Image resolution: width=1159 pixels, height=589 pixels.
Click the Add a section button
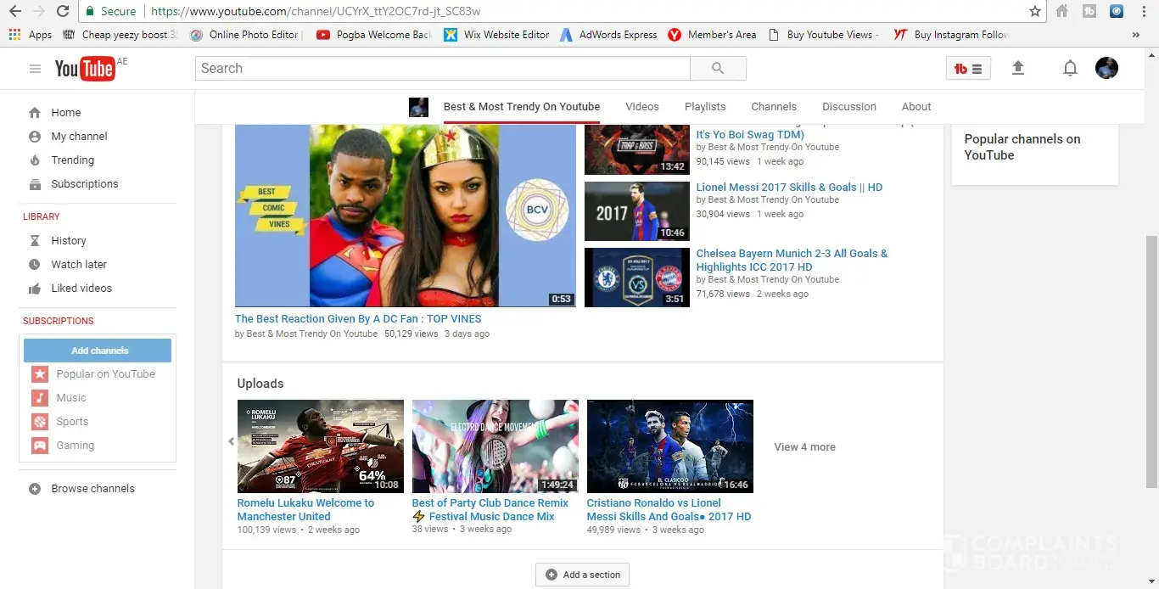click(582, 575)
